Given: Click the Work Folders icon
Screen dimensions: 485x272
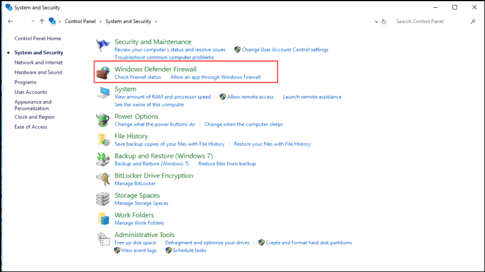Looking at the screenshot, I should point(103,219).
